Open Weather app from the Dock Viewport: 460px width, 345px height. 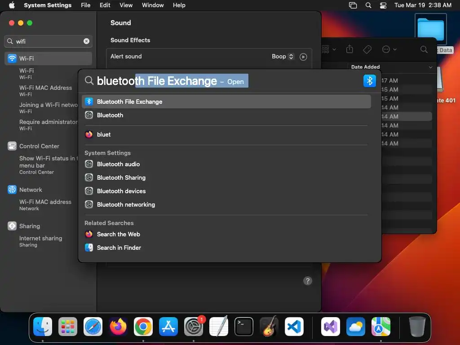pos(356,327)
